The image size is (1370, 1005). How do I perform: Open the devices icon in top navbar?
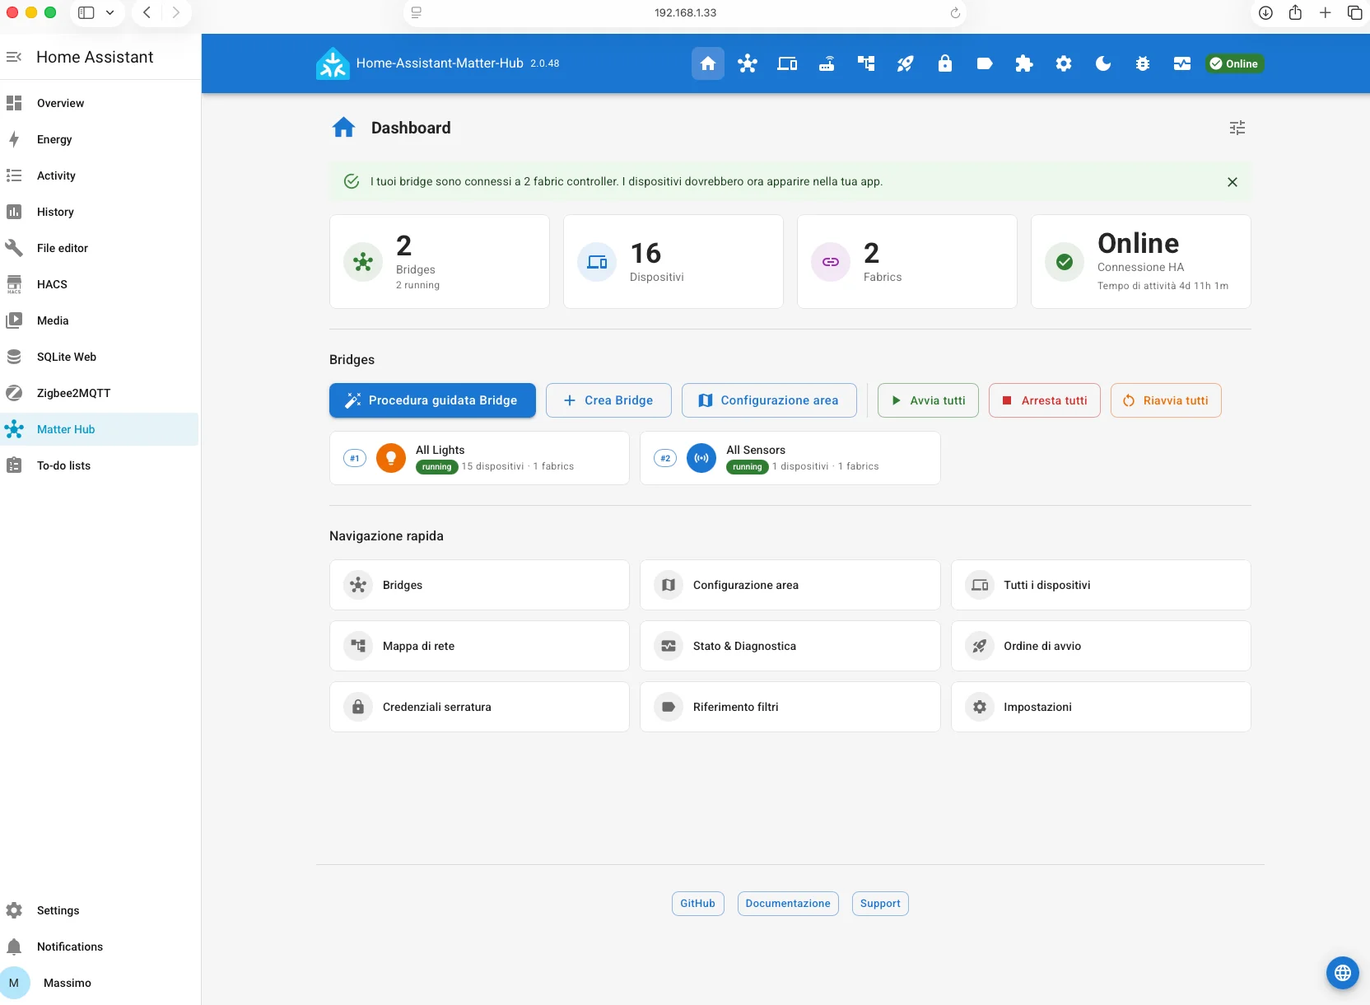coord(787,63)
